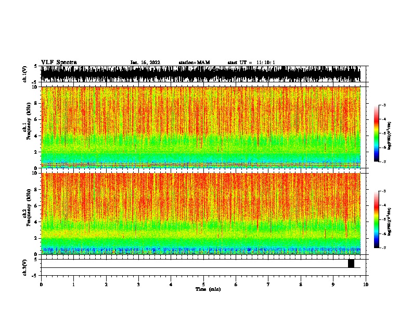Viewport: 412px width, 319px height.
Task: Select the date text "Jan. 16, 2022"
Action: point(145,63)
